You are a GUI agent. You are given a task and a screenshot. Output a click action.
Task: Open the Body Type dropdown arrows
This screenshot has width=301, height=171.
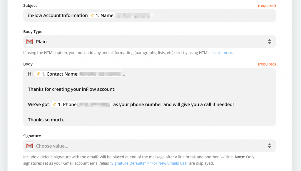pos(270,42)
